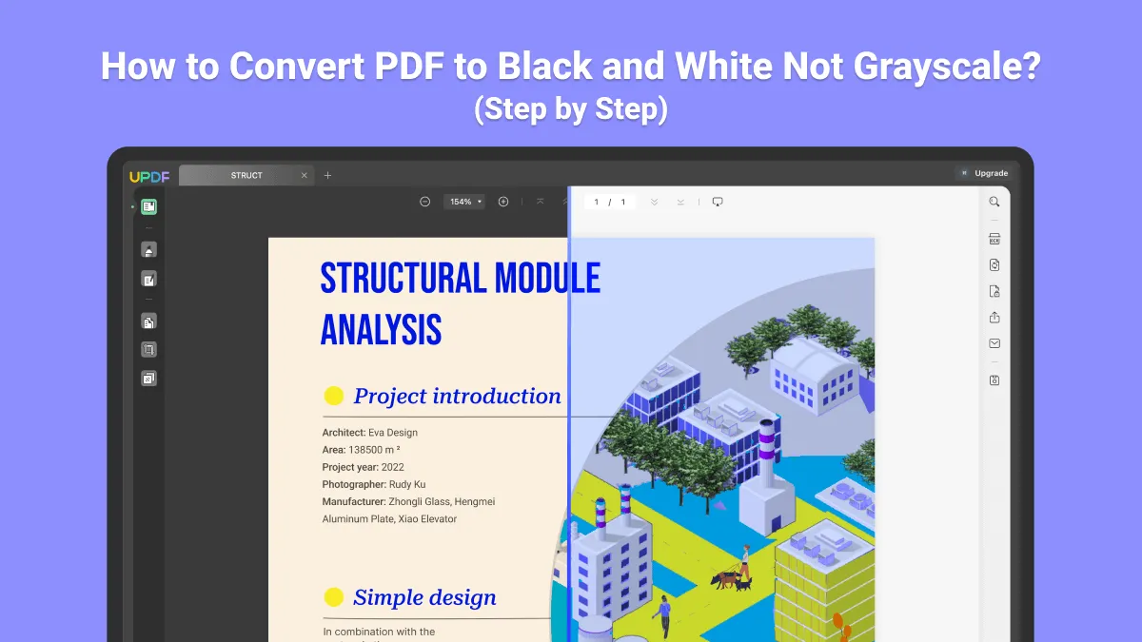
Task: Zoom in with the plus button
Action: pos(503,202)
